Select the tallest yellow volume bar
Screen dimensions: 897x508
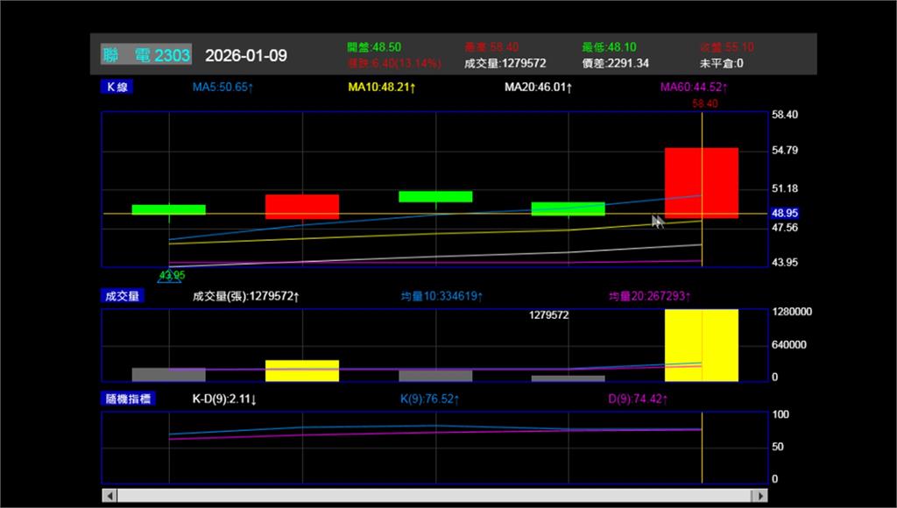point(701,345)
